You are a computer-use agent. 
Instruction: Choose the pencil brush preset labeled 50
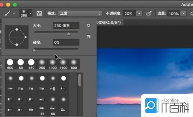click(53, 111)
